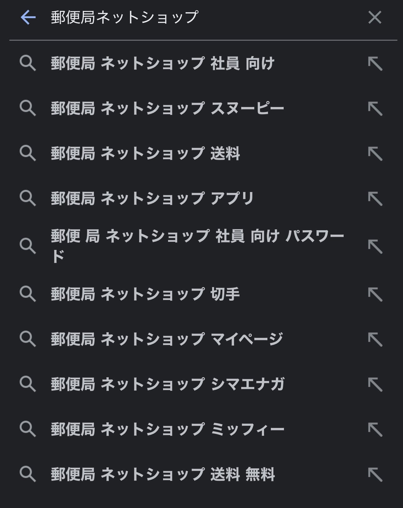This screenshot has width=403, height=508.
Task: Choose the スヌーピー search suggestion
Action: (x=167, y=109)
